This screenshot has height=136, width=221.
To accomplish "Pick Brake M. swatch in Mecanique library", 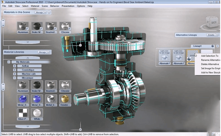I will [x=37, y=85].
